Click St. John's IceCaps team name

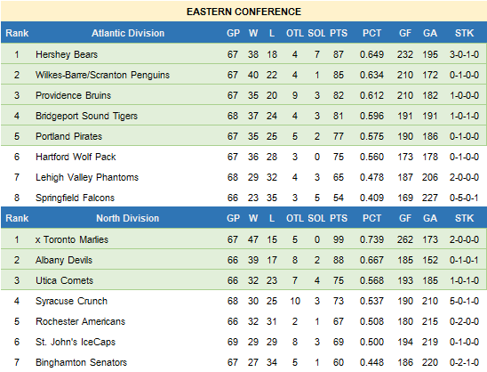[x=76, y=342]
